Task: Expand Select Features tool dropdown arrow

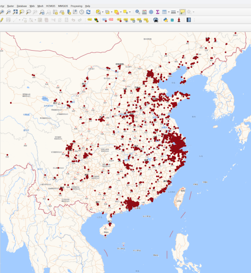Action: [102, 12]
